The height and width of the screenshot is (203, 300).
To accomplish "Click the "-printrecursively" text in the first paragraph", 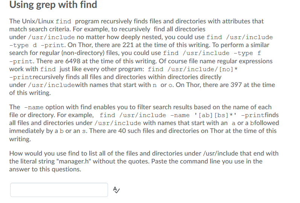I will (37, 77).
